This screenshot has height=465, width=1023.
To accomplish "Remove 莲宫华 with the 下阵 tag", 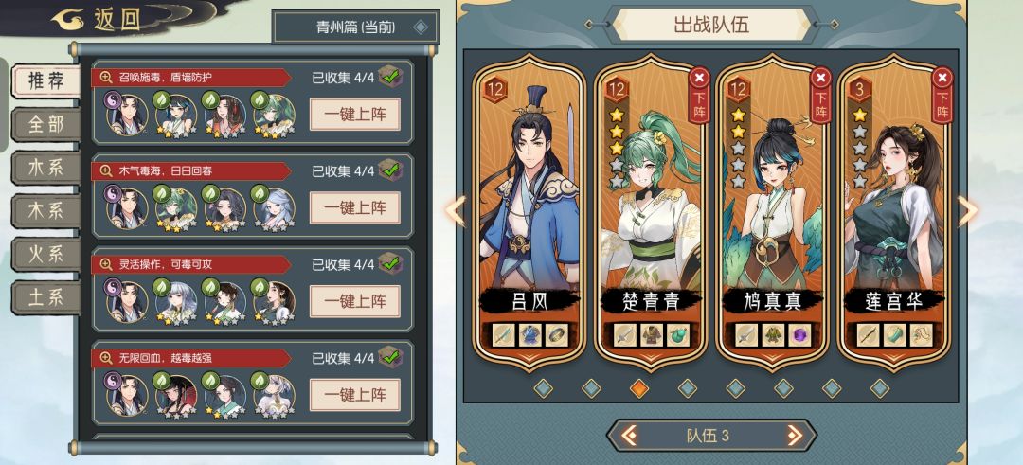I will click(942, 95).
